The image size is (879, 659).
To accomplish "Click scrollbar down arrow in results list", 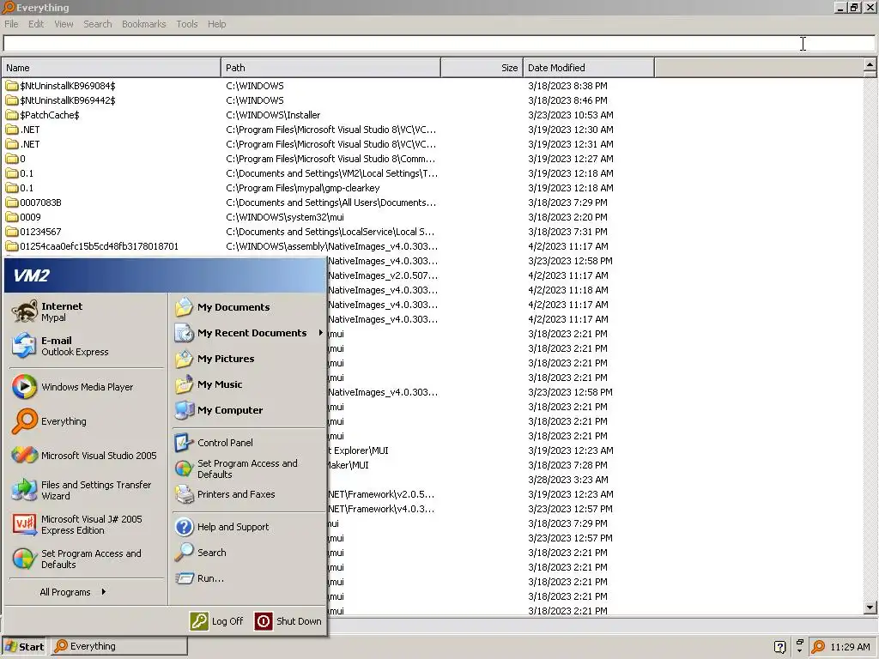I will click(x=870, y=607).
